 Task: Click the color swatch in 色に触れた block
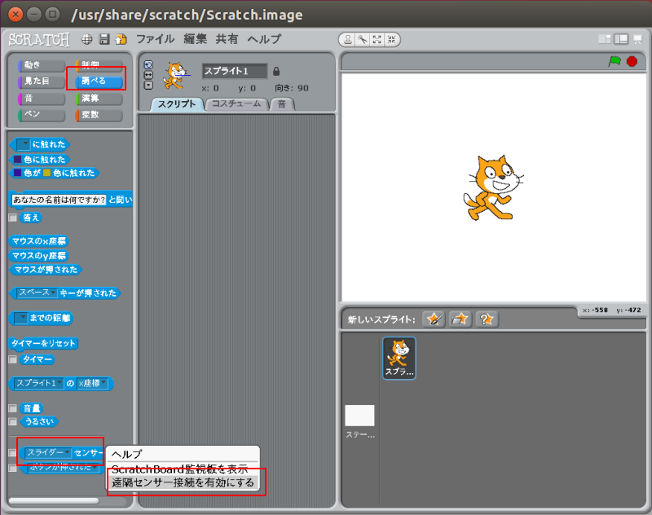pyautogui.click(x=17, y=159)
